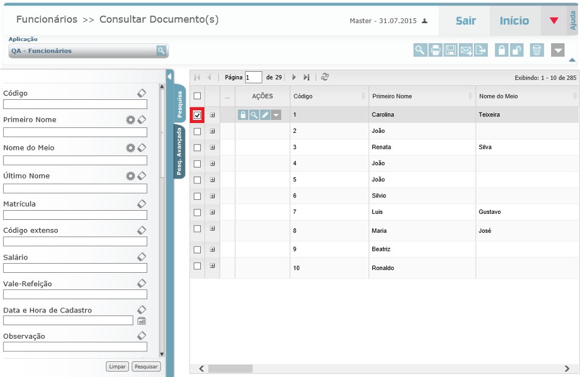Click the gear icon next to Primeiro Nome

point(129,119)
